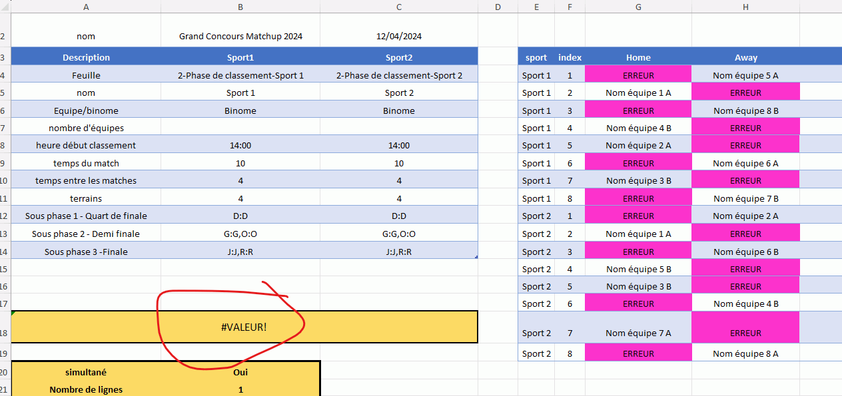The width and height of the screenshot is (842, 396).
Task: Select the Home column header cell
Action: (638, 57)
